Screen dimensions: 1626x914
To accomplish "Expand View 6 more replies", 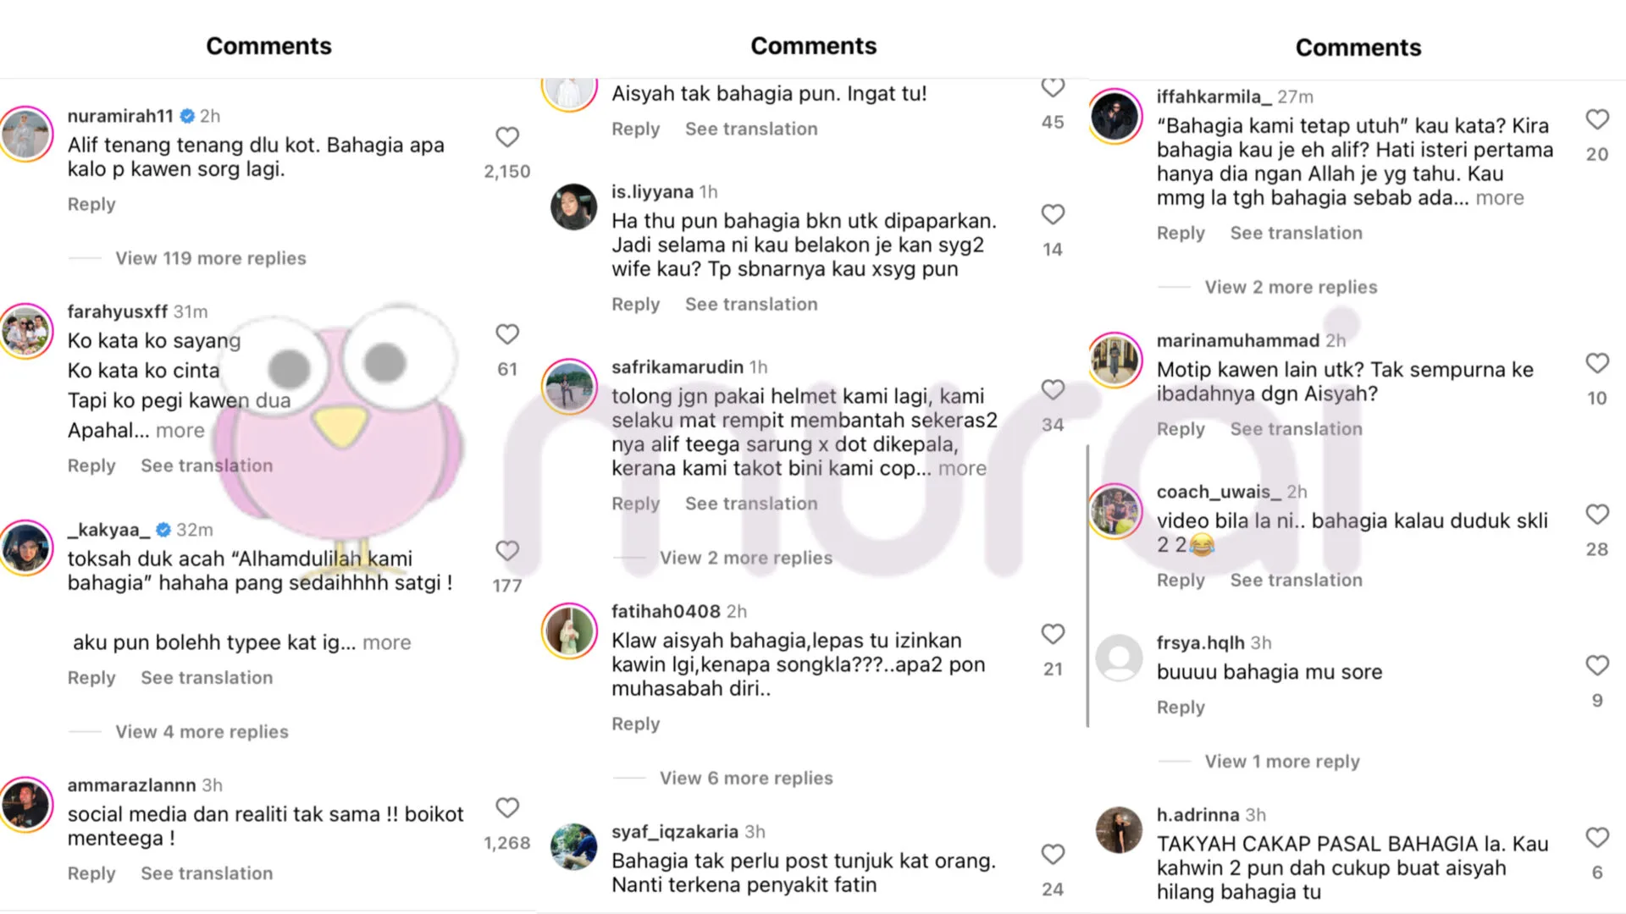I will point(746,778).
